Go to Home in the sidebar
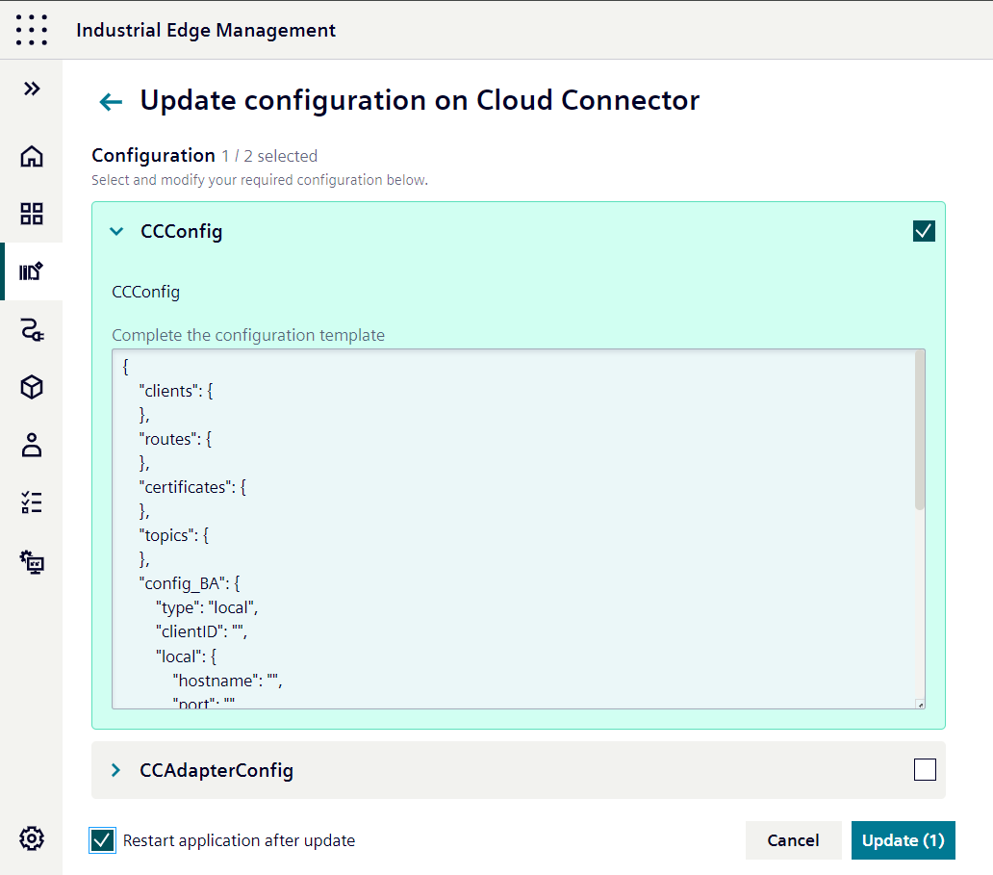993x875 pixels. pyautogui.click(x=32, y=156)
